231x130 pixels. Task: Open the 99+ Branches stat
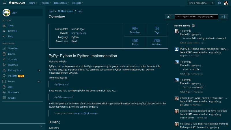click(135, 30)
